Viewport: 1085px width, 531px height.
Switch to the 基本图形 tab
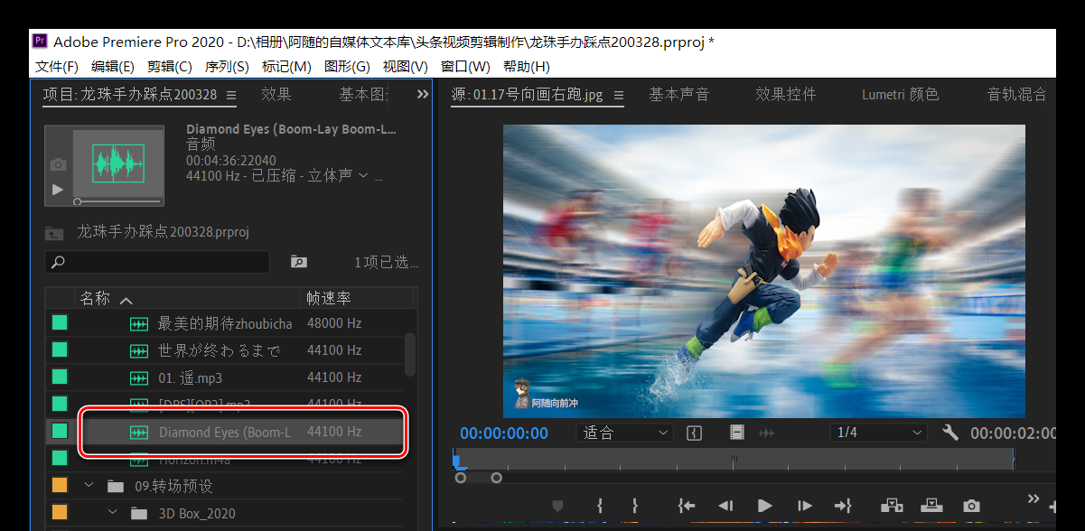(x=364, y=94)
